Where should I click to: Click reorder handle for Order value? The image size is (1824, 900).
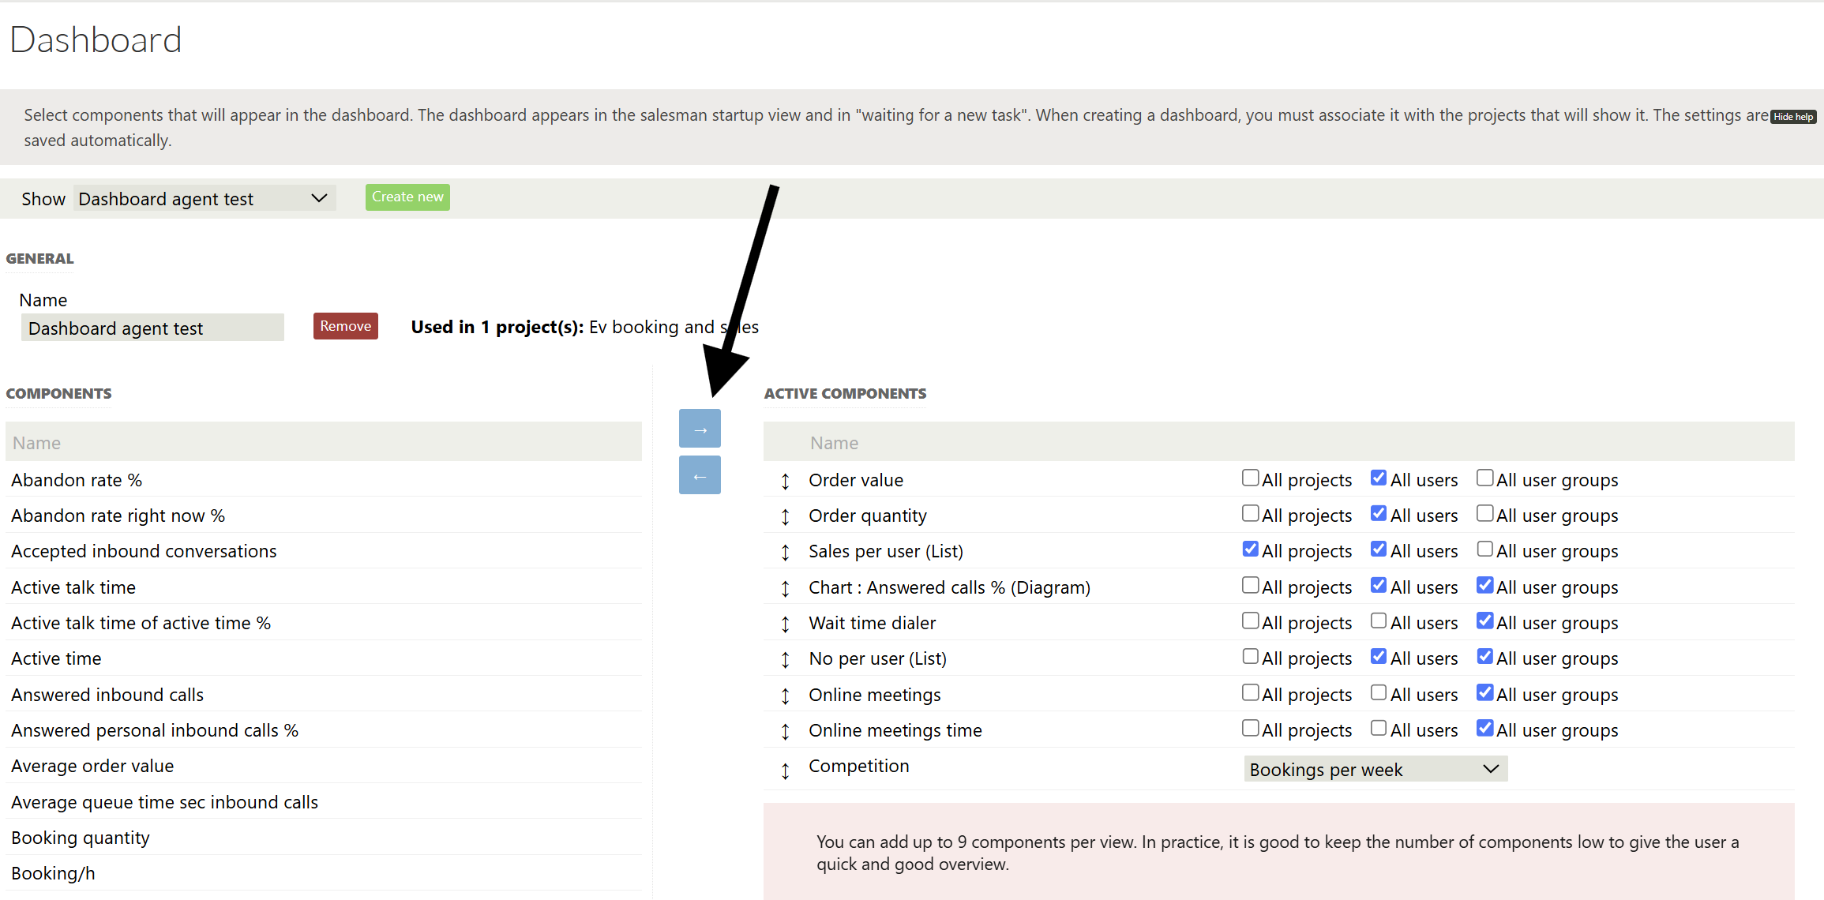point(785,481)
